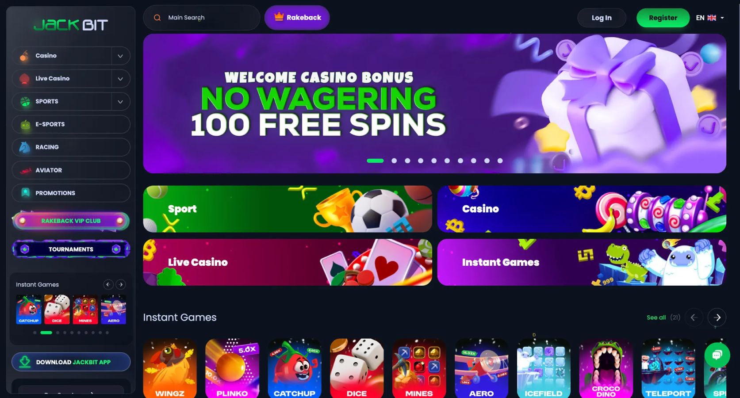Focus the Main Search field
This screenshot has height=398, width=740.
[x=202, y=18]
